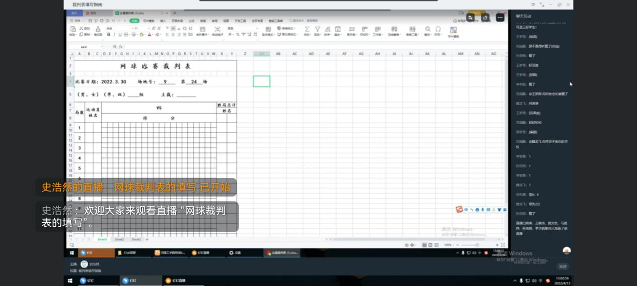Open the font size dropdown showing 11

tap(149, 29)
